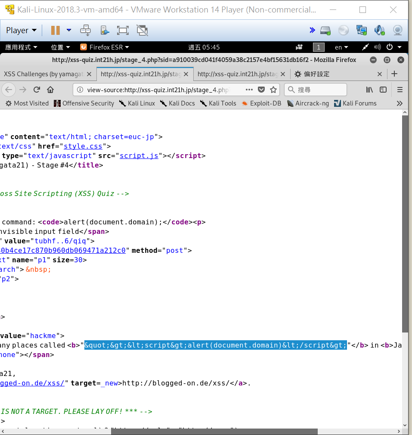Click the network adapter device icon
This screenshot has width=412, height=435.
(x=361, y=30)
